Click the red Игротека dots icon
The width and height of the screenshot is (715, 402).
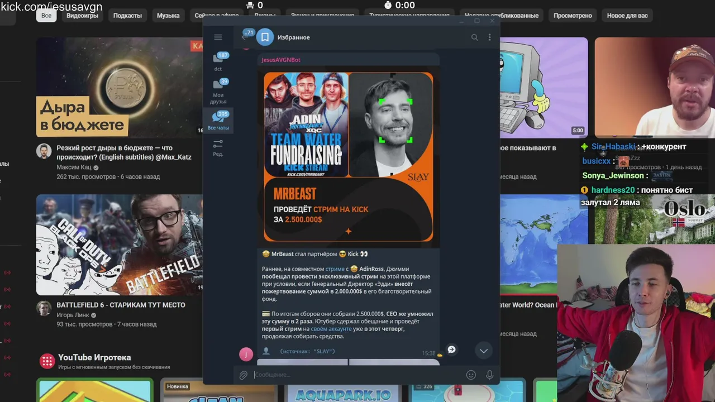pos(47,361)
